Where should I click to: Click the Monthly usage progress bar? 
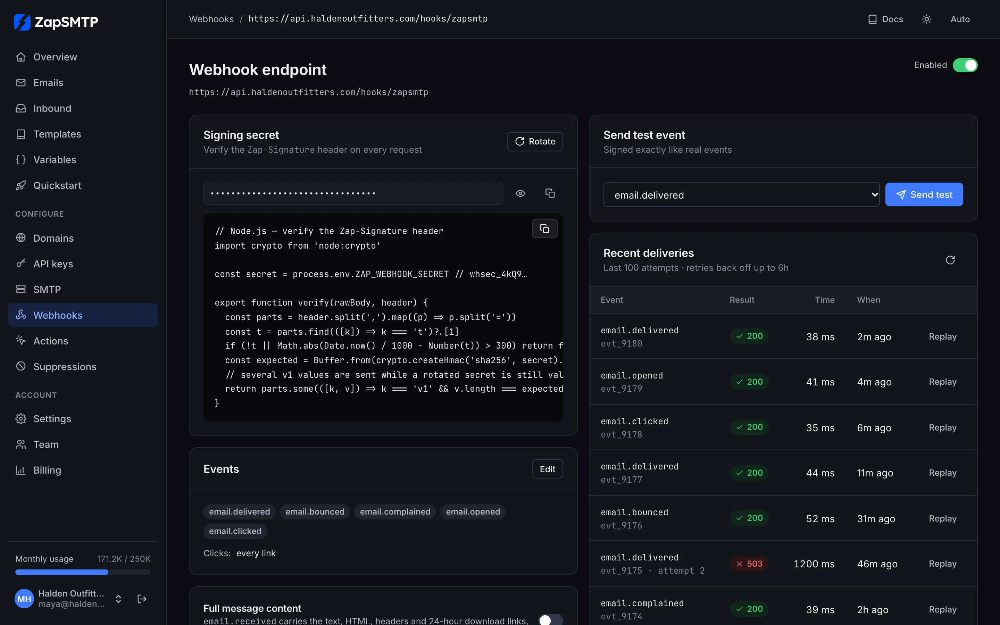click(83, 572)
